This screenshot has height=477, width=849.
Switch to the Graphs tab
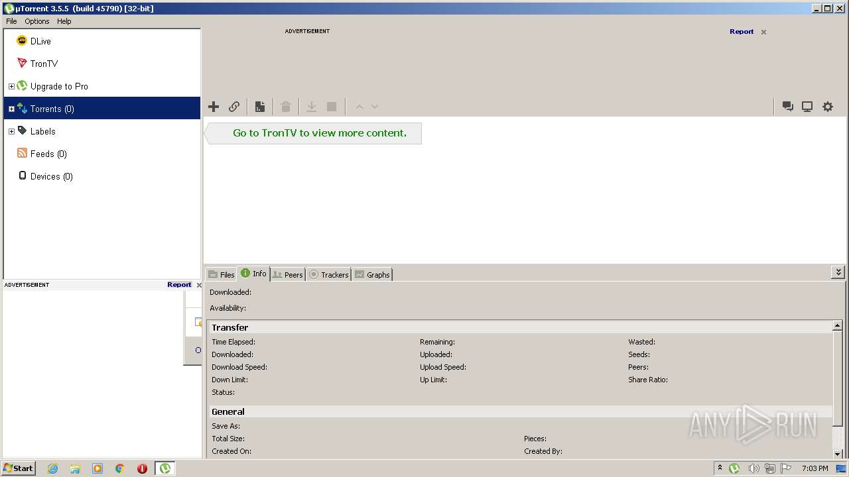point(372,274)
